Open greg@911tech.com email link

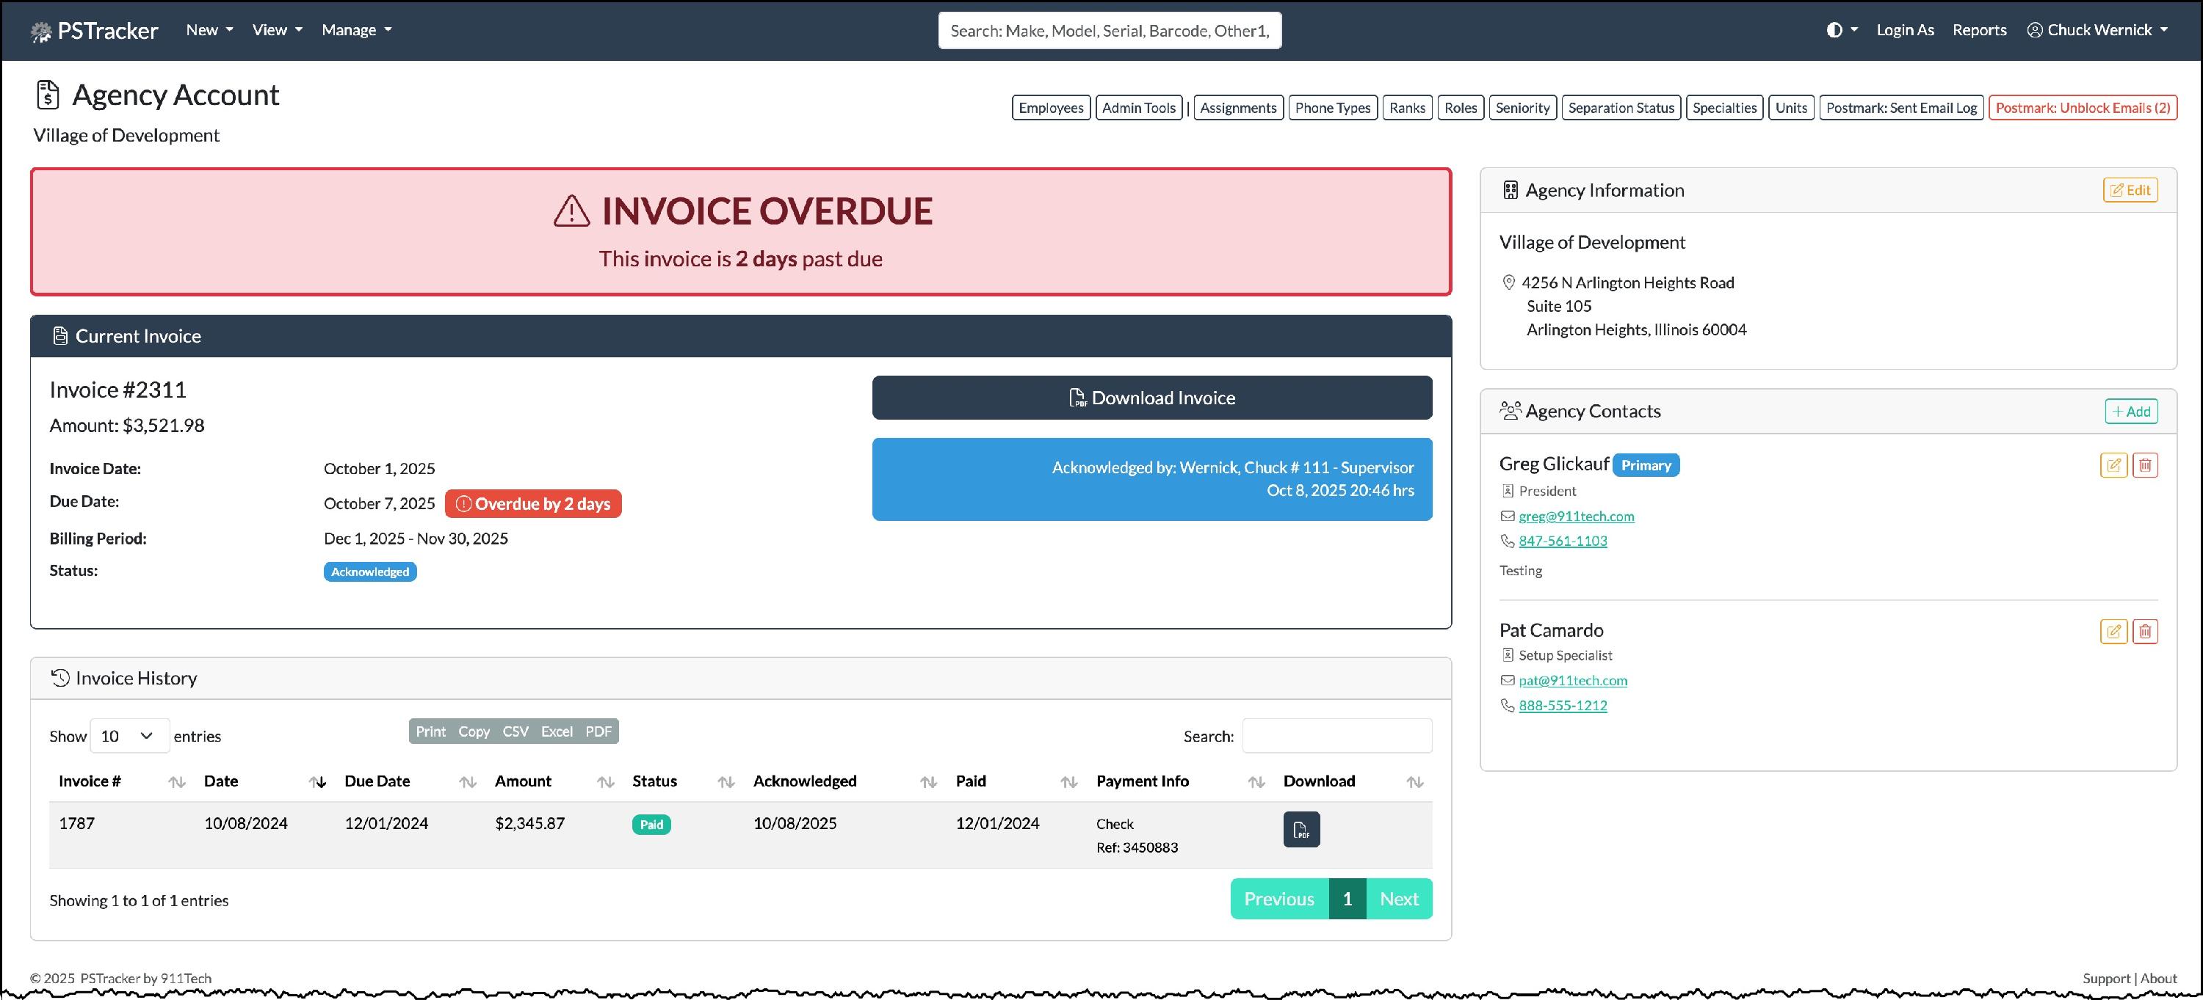point(1575,517)
